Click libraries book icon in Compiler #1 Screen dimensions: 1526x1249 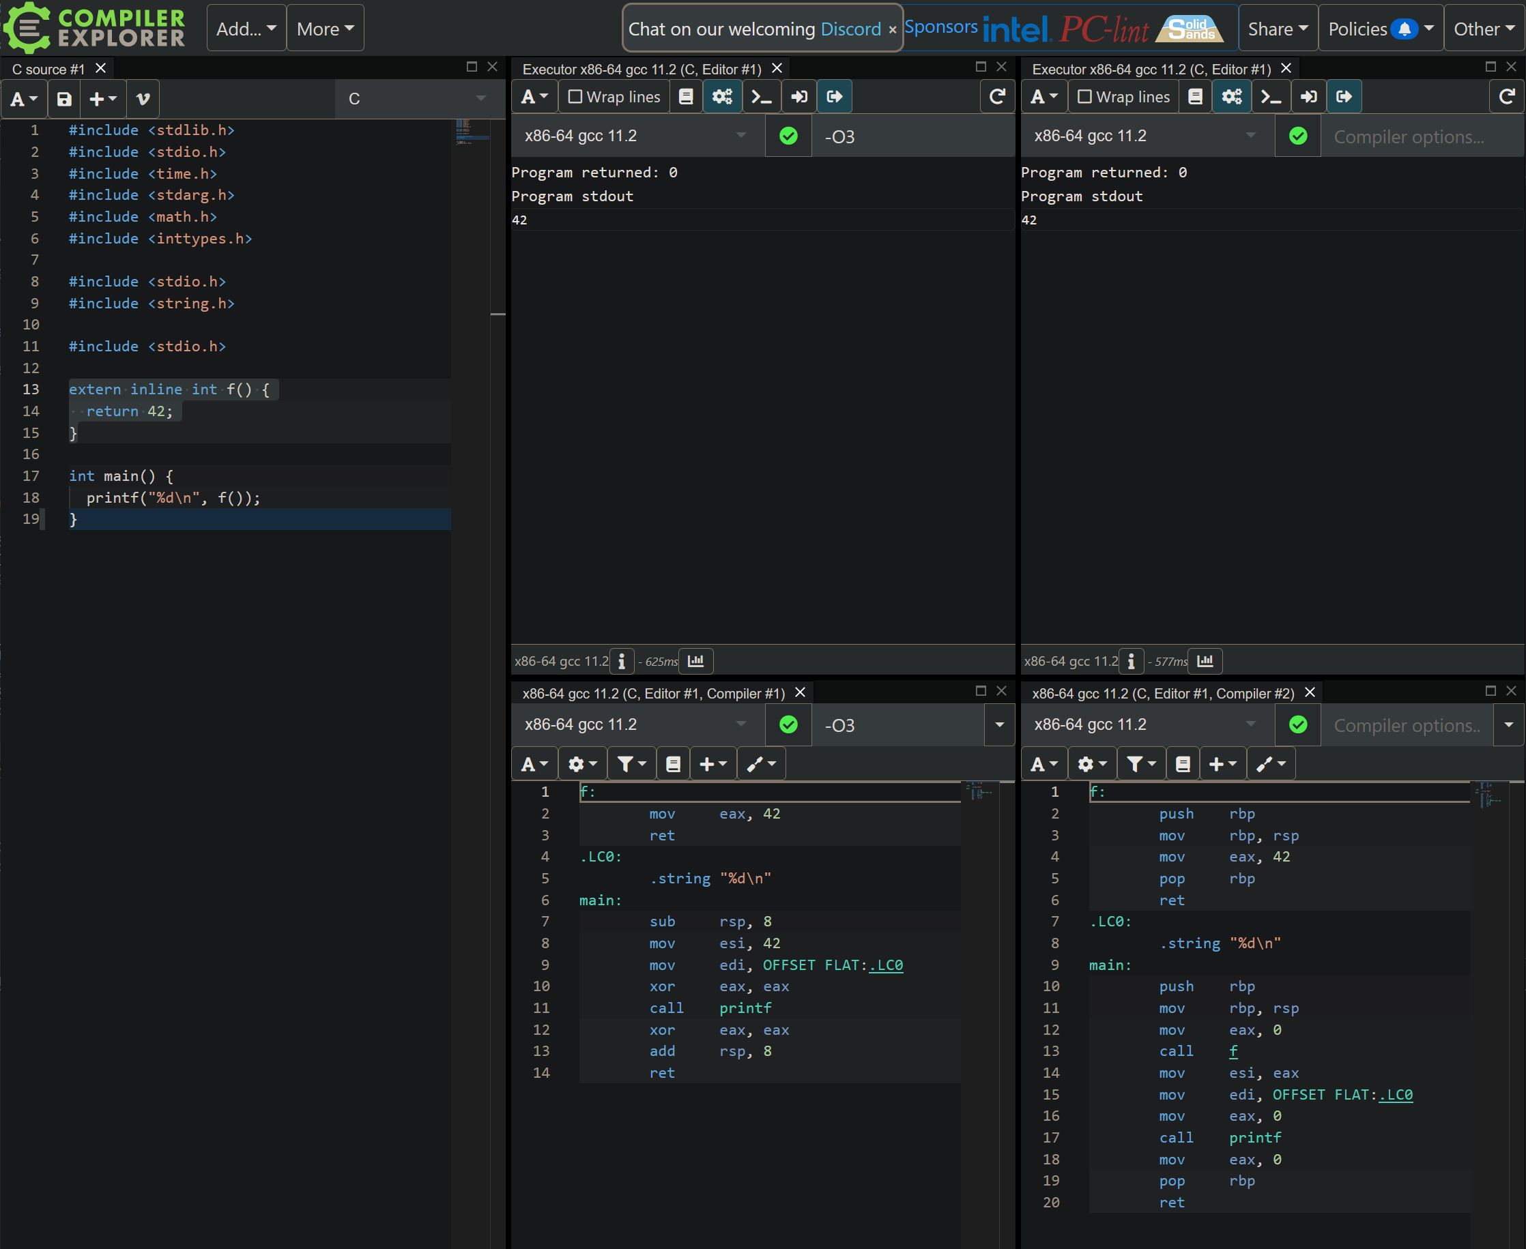[673, 764]
